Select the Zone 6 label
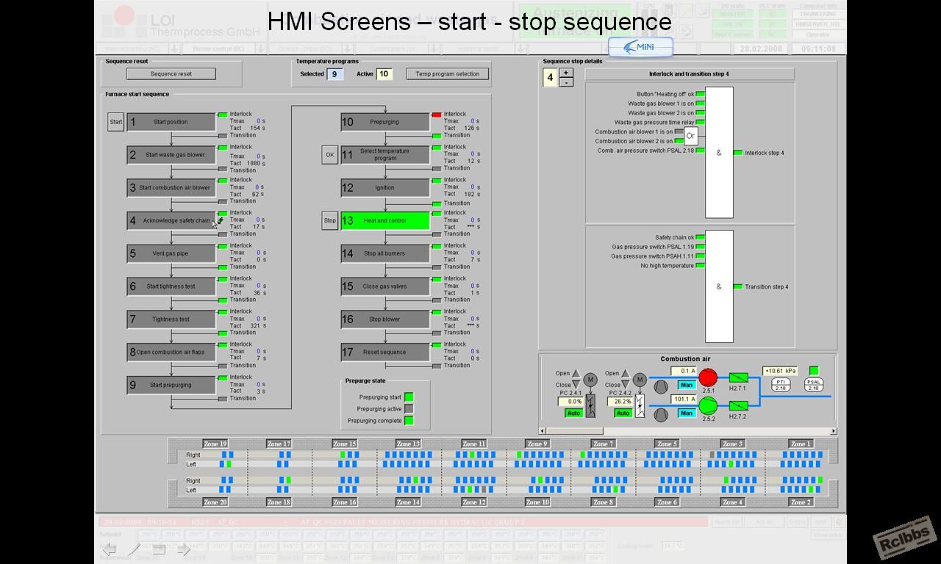 pyautogui.click(x=668, y=502)
